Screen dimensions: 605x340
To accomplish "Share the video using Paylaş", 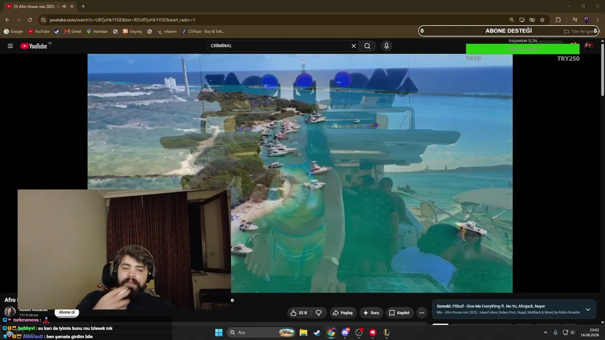I will [343, 313].
